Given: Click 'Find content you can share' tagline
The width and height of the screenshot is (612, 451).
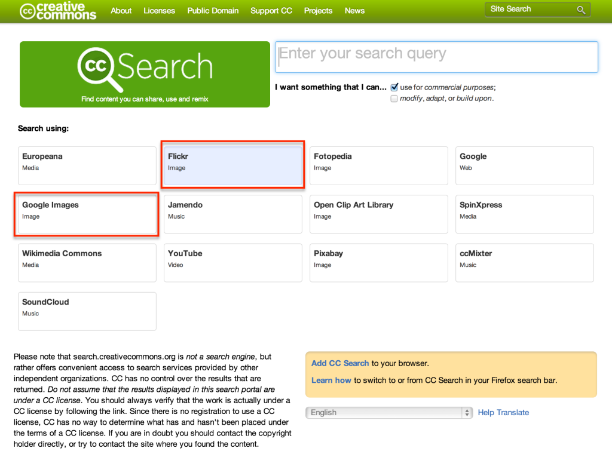Looking at the screenshot, I should click(x=145, y=99).
